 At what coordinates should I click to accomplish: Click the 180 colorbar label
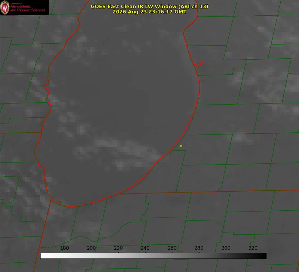coord(64,248)
